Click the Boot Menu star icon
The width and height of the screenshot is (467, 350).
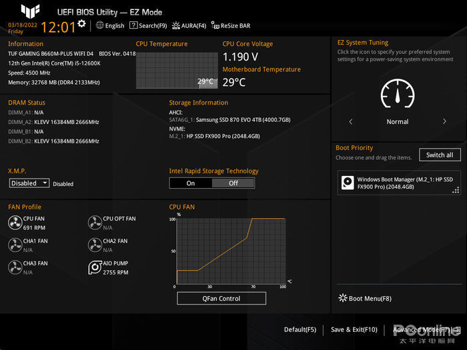pyautogui.click(x=342, y=298)
